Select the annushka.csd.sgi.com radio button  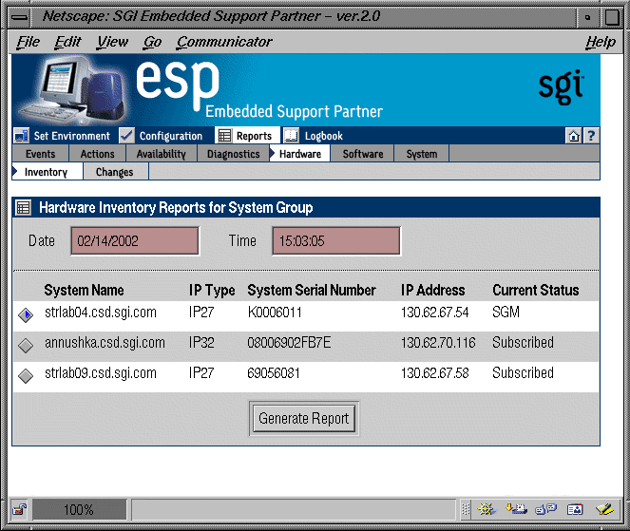[x=25, y=345]
